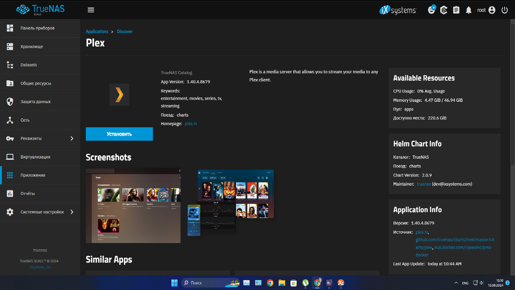Screen dimensions: 515x290
Task: Click 'Memory Usage: 4.47 GiB / 46.94 GiB' text
Action: 428,100
